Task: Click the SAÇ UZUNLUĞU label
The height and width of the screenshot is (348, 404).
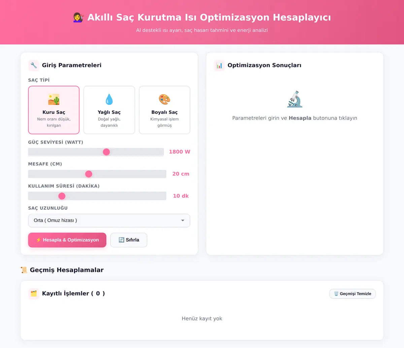Action: [48, 208]
